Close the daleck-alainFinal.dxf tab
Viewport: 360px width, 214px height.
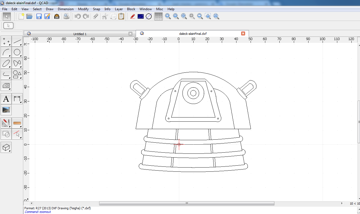click(243, 33)
